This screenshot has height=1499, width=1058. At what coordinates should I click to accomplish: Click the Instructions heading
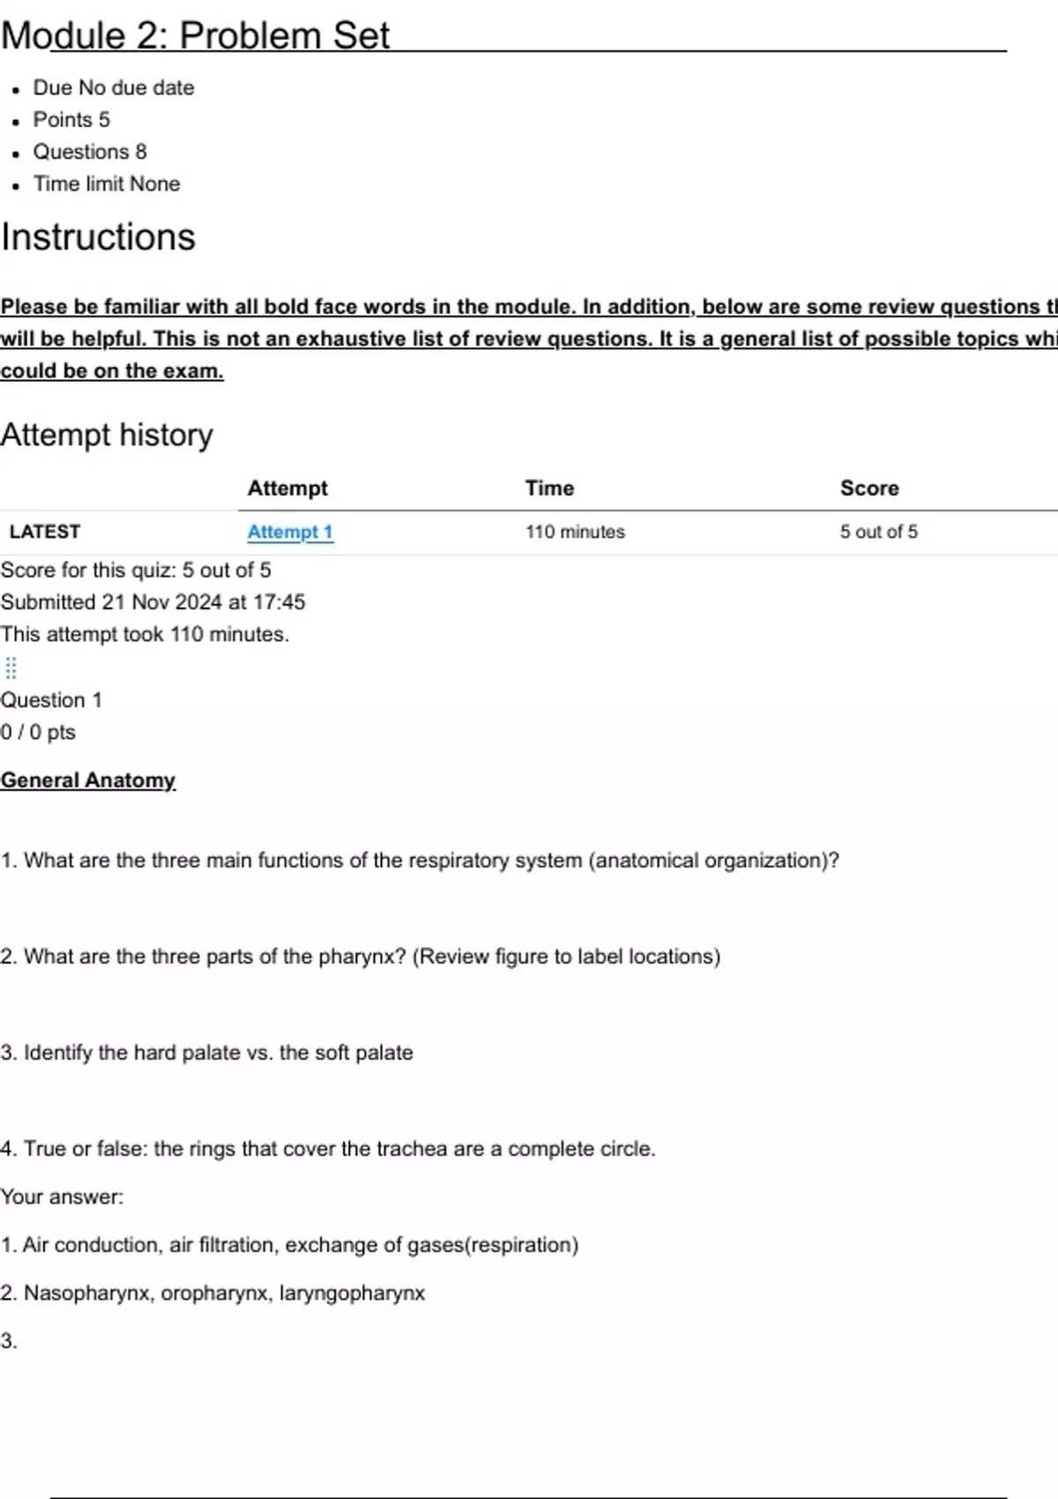(98, 237)
